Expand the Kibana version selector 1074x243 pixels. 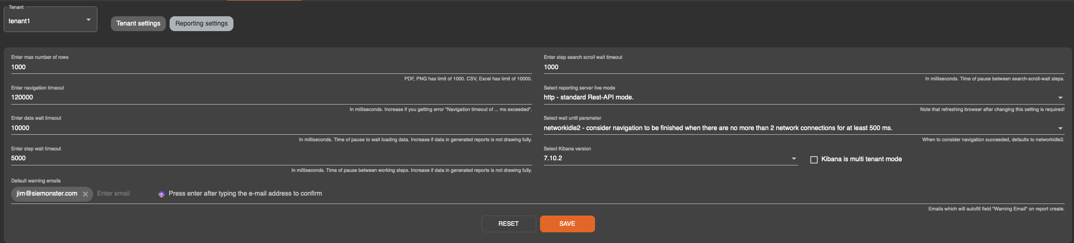pos(794,158)
